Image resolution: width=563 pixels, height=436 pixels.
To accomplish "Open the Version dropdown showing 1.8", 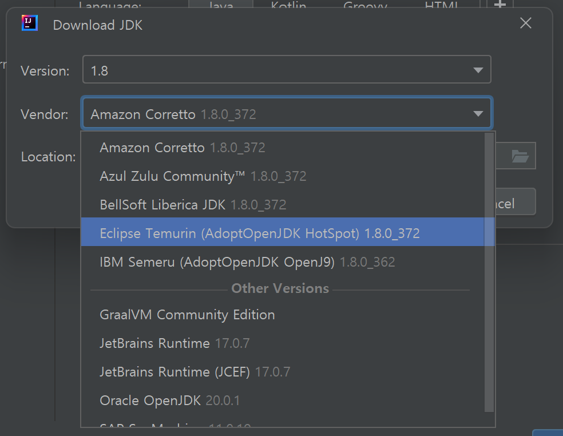I will tap(287, 70).
